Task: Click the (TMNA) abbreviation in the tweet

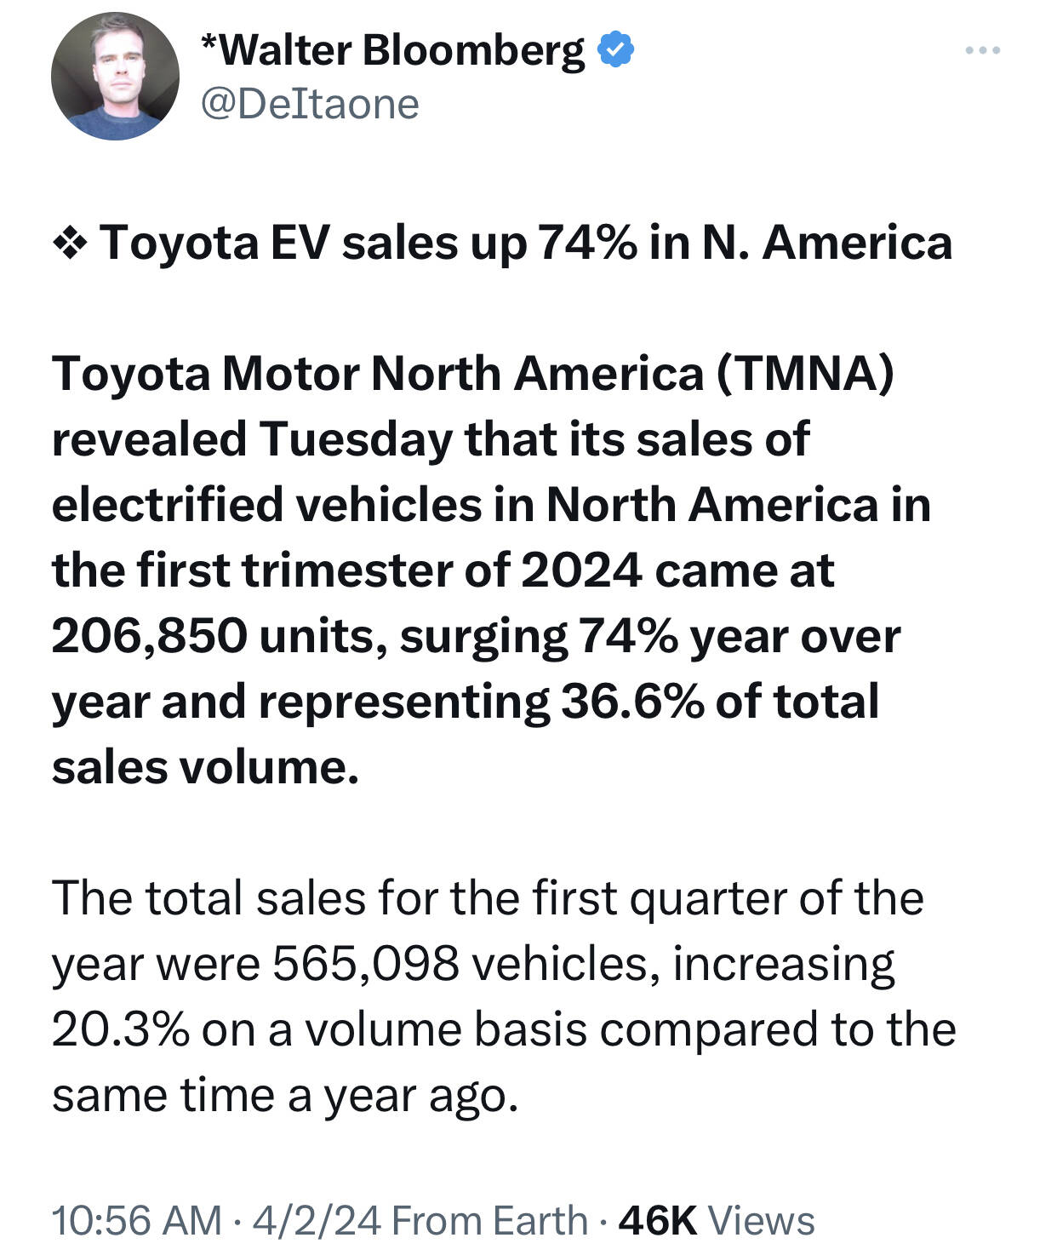Action: pos(807,374)
